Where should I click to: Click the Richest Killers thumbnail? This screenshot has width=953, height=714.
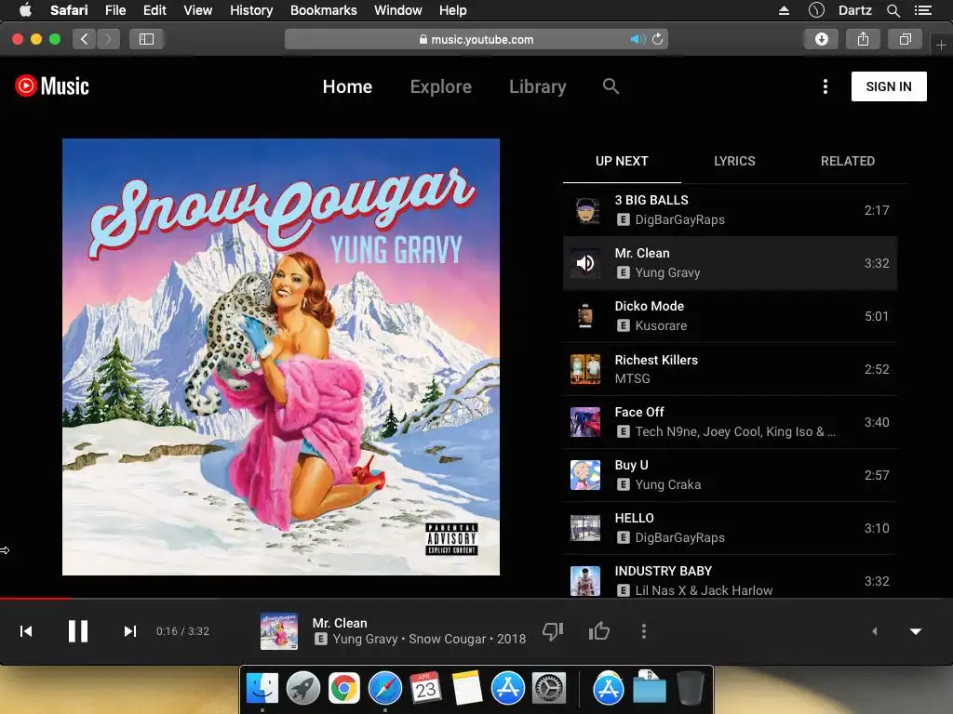(585, 369)
